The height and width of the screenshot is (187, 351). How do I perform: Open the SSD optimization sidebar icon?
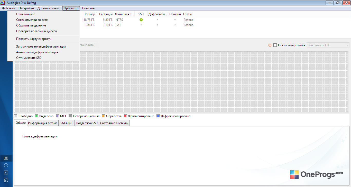point(6,180)
